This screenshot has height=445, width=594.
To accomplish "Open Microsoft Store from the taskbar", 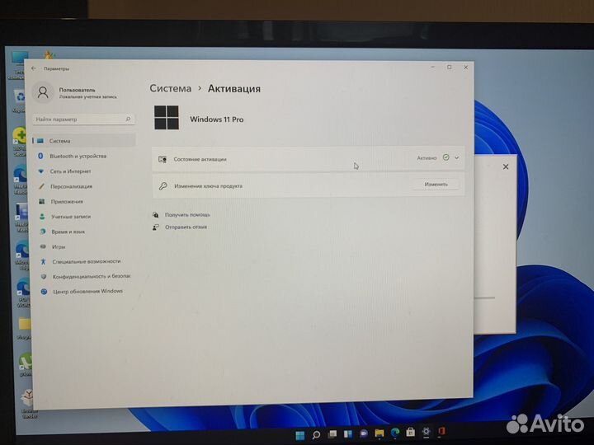I will (x=410, y=431).
